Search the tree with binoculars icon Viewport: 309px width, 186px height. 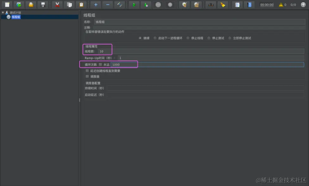[x=211, y=5]
